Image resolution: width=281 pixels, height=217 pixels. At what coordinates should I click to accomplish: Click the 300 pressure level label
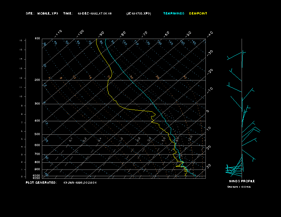tap(37, 104)
